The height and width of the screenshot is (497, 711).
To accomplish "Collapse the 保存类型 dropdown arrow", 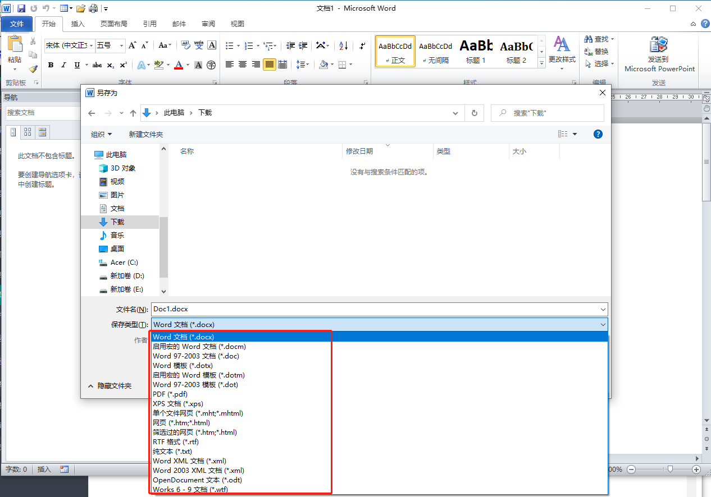I will [x=603, y=324].
